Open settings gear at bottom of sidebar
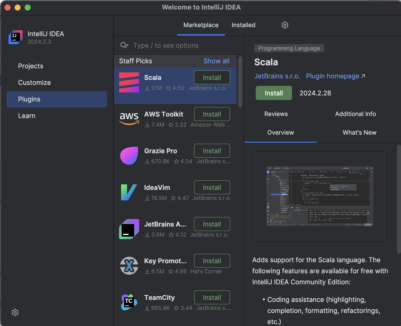 click(15, 312)
